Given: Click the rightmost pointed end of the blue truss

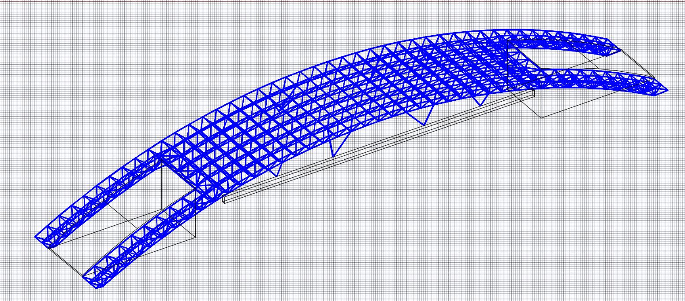Looking at the screenshot, I should pos(666,90).
